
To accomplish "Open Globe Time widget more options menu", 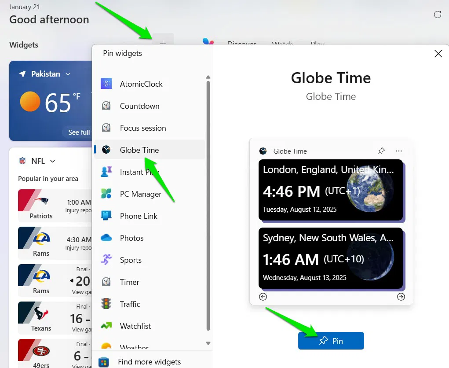I will coord(399,151).
